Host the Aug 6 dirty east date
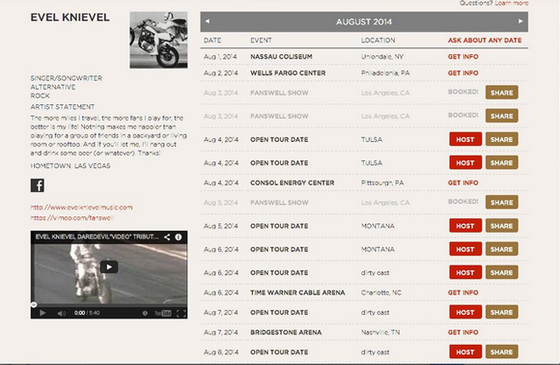The image size is (560, 365). (465, 272)
